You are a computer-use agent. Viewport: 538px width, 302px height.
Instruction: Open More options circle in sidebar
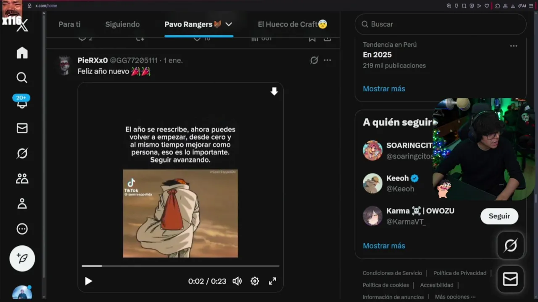coord(22,229)
